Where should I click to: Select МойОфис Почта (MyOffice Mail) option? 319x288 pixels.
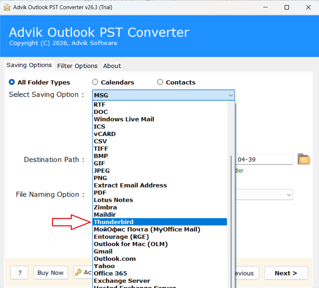pyautogui.click(x=160, y=229)
